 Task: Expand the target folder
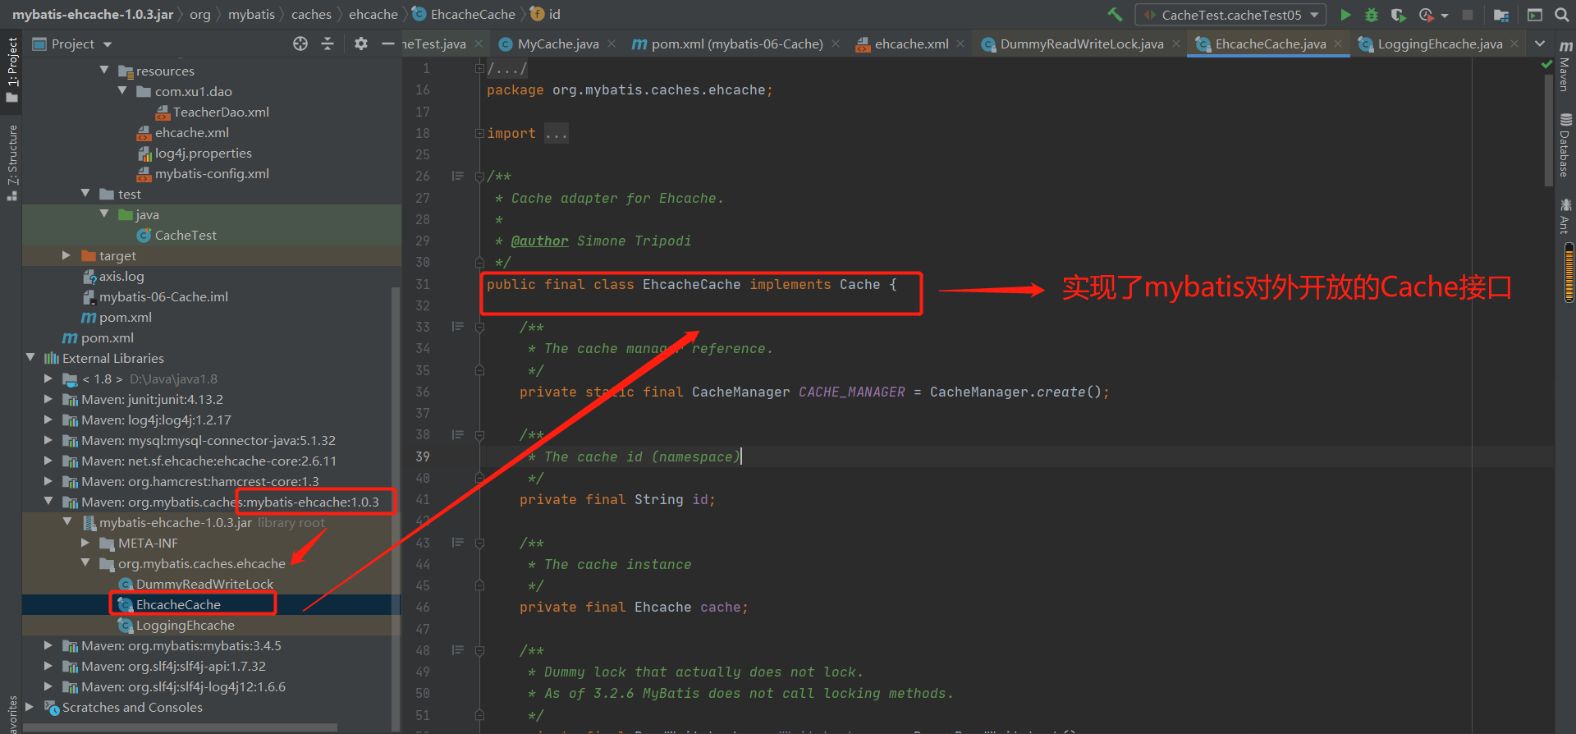click(66, 255)
